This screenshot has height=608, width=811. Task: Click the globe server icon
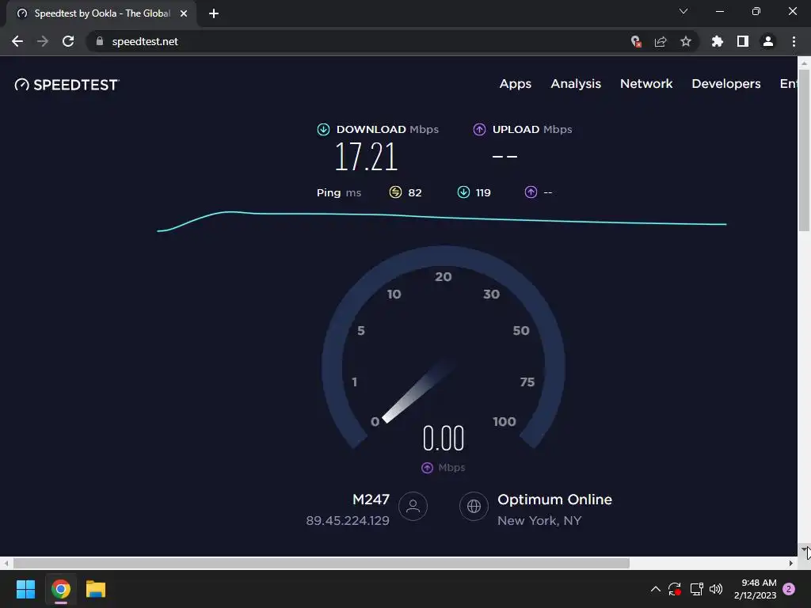[474, 506]
